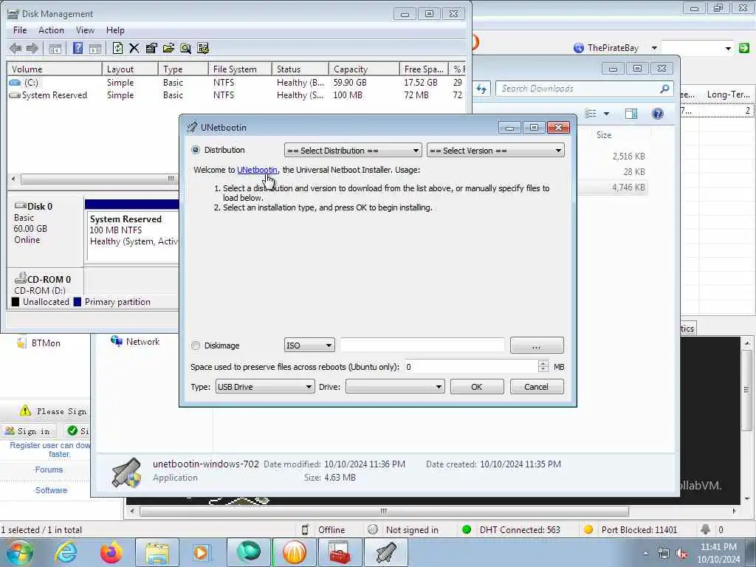Follow the UNetbootin hyperlink
This screenshot has width=756, height=567.
[257, 170]
